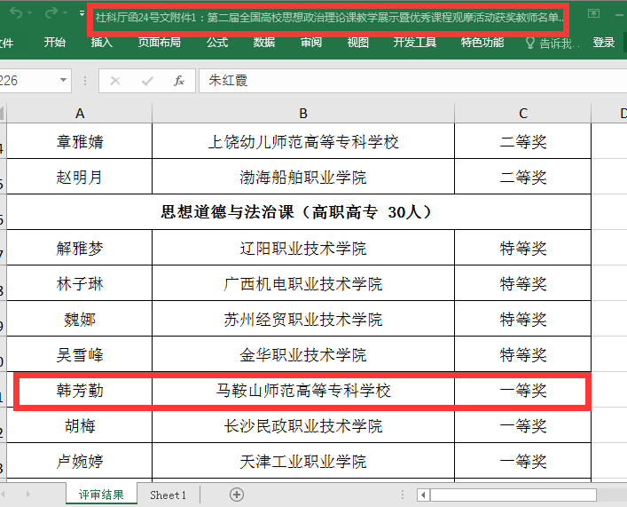Click the Undo arrow in quick access toolbar
627x507 pixels.
click(15, 13)
